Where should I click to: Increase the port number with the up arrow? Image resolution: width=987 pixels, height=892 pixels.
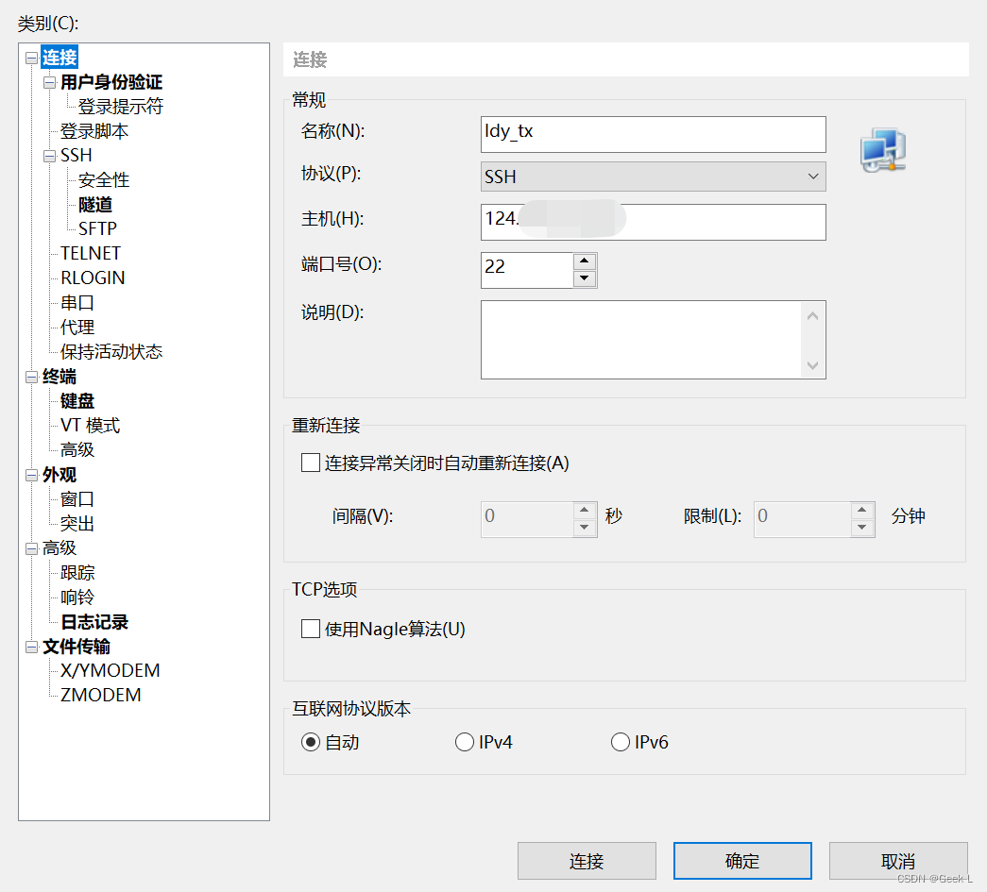(586, 261)
